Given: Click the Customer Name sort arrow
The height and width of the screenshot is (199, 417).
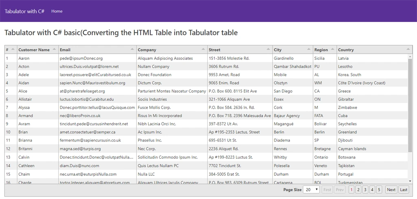Looking at the screenshot, I should point(54,49).
